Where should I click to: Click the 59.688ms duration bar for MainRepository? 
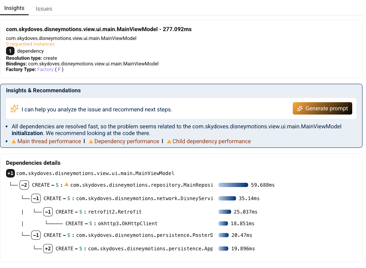pos(233,185)
